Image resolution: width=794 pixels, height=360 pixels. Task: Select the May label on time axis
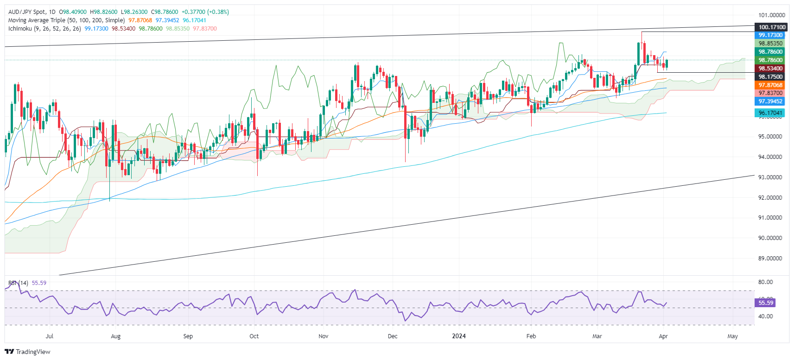(732, 336)
